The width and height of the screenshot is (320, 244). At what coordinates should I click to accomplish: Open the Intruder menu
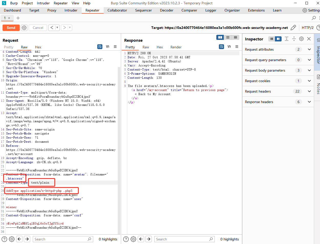pyautogui.click(x=43, y=3)
